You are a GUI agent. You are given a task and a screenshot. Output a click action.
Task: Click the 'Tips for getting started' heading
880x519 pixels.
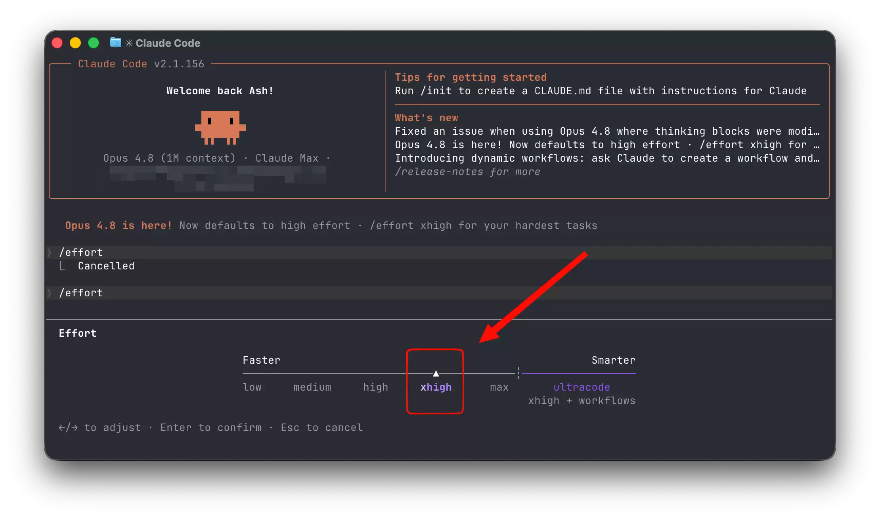(x=471, y=77)
